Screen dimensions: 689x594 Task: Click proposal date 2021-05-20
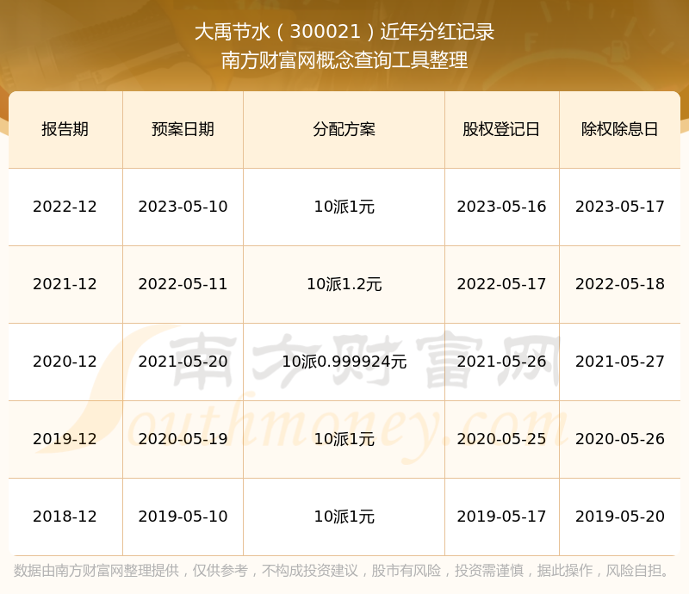pos(183,362)
